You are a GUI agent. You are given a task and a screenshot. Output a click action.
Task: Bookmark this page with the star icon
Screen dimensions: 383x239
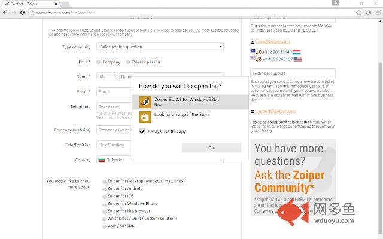point(358,13)
